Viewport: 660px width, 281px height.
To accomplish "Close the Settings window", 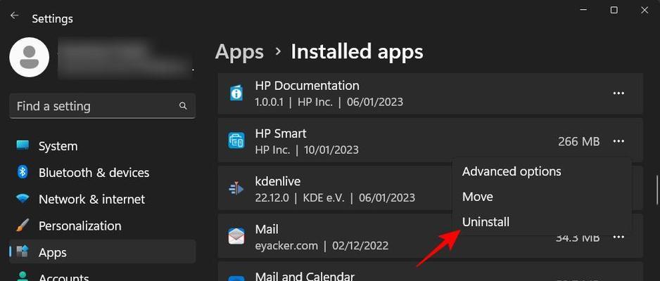I will point(645,10).
